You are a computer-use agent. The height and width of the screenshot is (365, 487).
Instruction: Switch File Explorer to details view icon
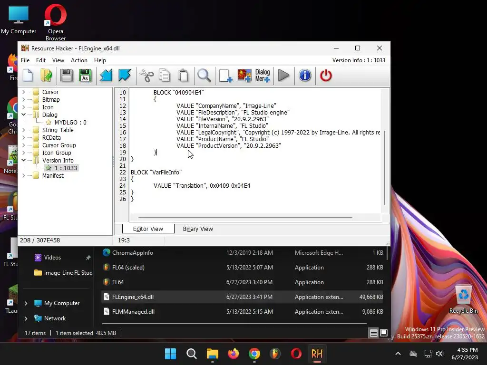[373, 333]
